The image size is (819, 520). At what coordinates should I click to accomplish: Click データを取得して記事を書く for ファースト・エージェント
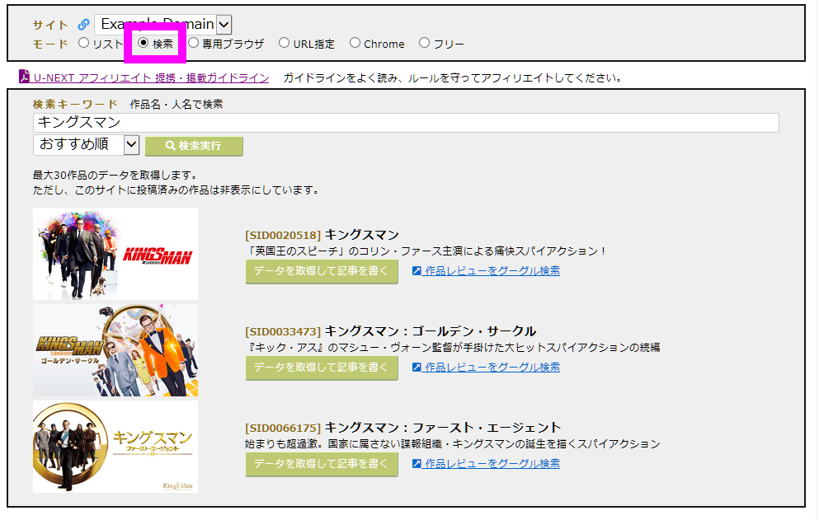pos(322,464)
